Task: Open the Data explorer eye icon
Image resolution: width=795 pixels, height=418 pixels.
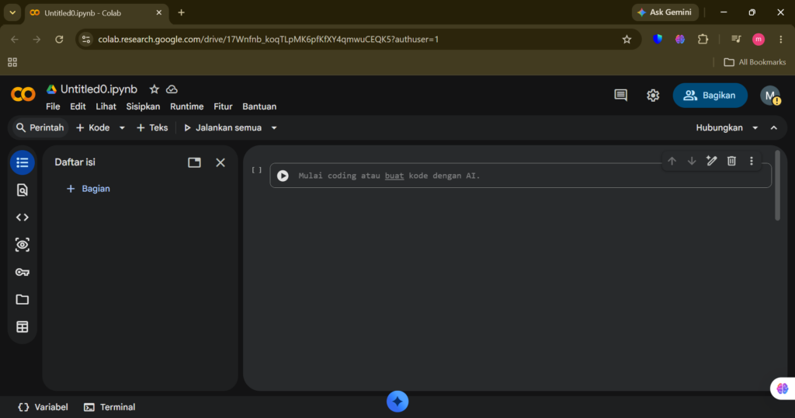Action: (23, 245)
